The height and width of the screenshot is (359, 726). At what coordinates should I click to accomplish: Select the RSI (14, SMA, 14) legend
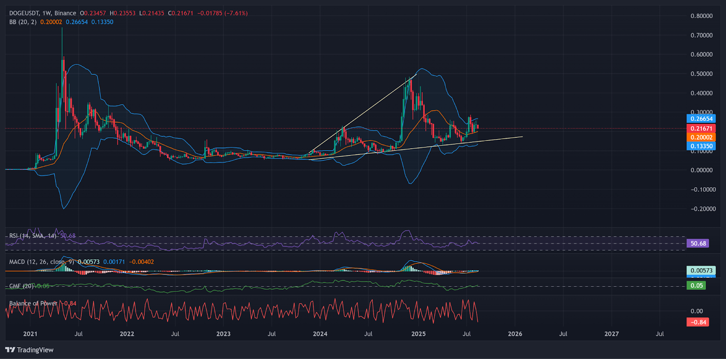[x=33, y=236]
